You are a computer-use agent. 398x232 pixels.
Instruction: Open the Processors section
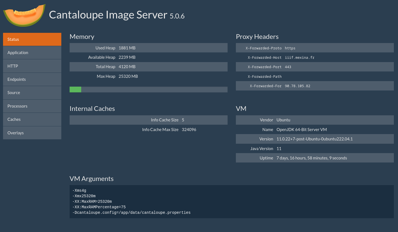click(32, 106)
